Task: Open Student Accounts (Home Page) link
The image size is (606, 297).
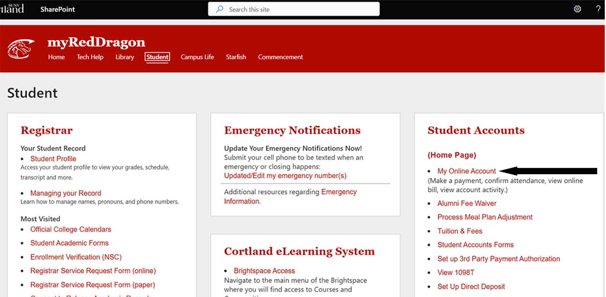Action: click(452, 155)
